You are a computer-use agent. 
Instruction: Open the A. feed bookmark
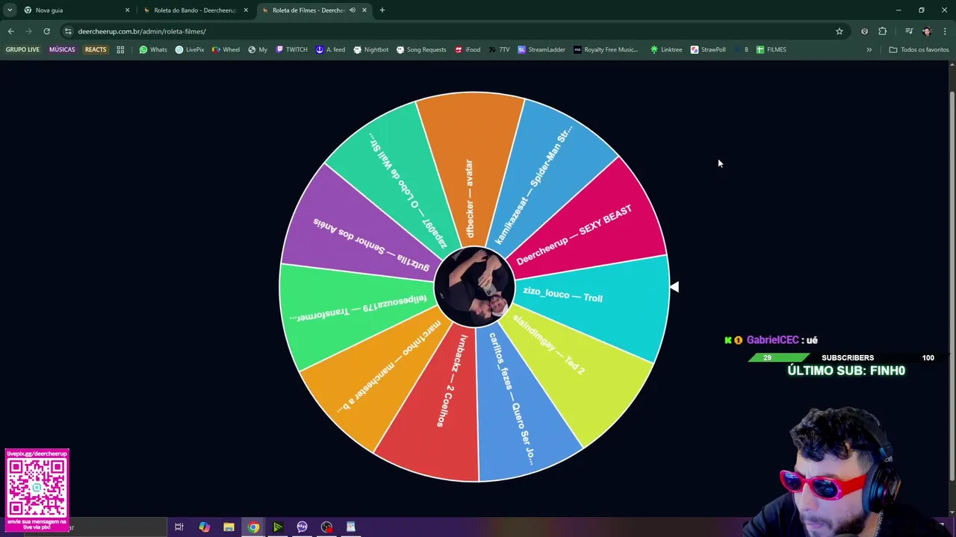[330, 50]
